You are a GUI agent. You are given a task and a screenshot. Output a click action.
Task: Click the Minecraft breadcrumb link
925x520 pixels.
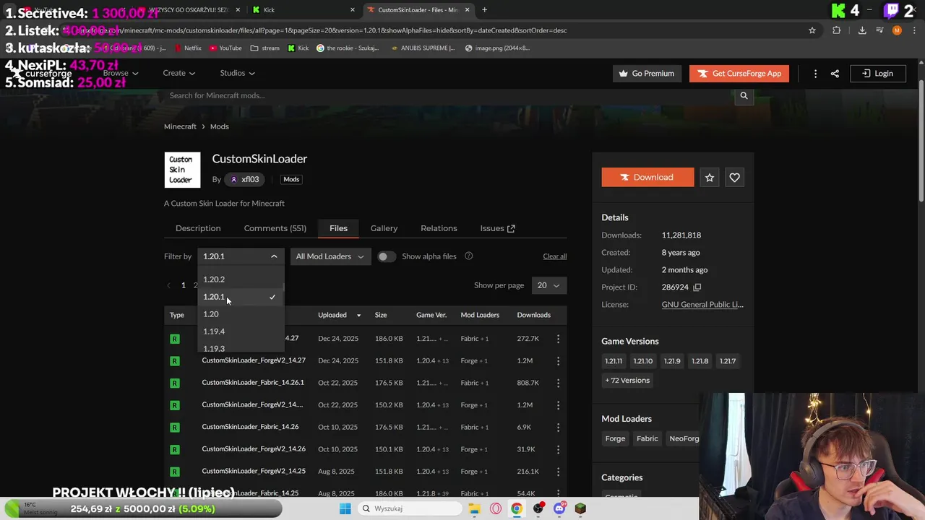(x=180, y=126)
